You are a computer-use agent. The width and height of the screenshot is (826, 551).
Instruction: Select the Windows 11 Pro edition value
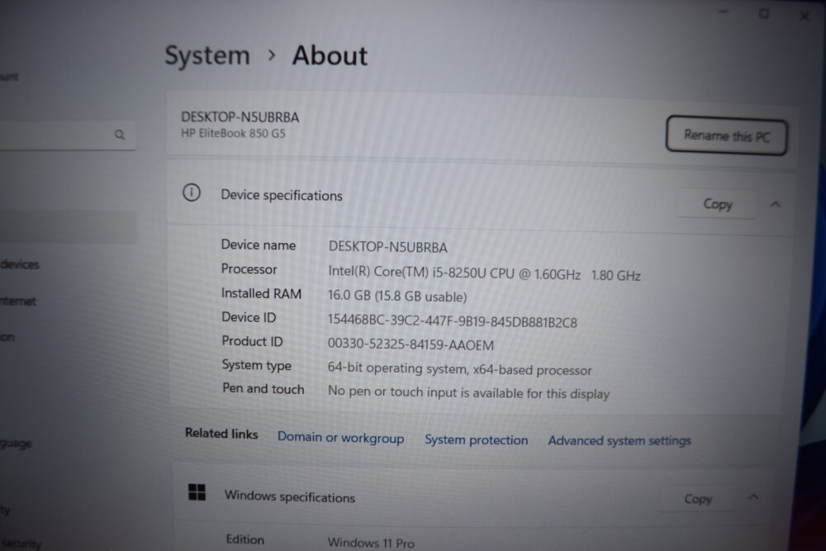pyautogui.click(x=371, y=543)
